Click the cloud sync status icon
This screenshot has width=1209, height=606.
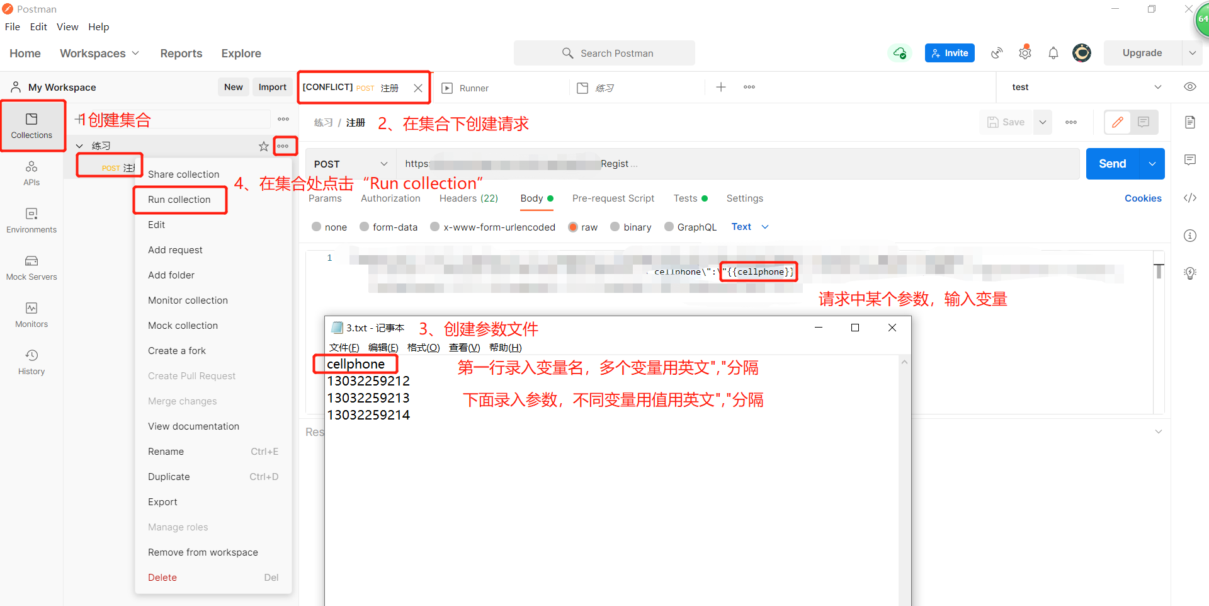[x=900, y=53]
